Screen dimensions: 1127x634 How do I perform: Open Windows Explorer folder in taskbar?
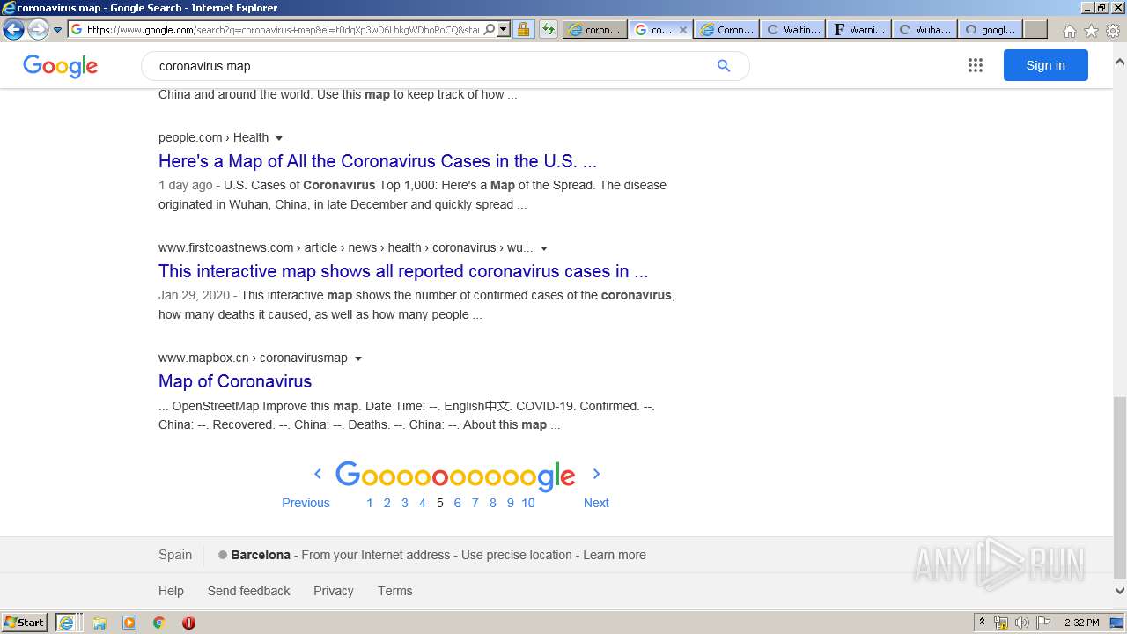click(99, 623)
